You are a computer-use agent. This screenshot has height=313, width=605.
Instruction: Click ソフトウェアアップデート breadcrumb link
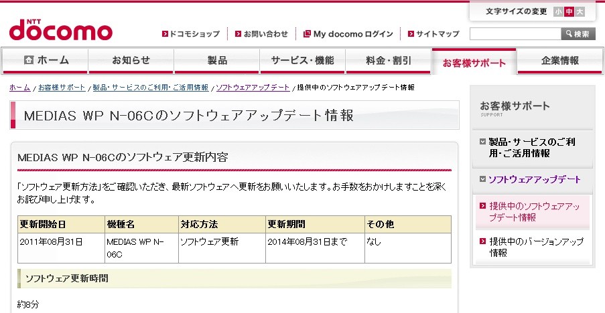click(x=253, y=88)
